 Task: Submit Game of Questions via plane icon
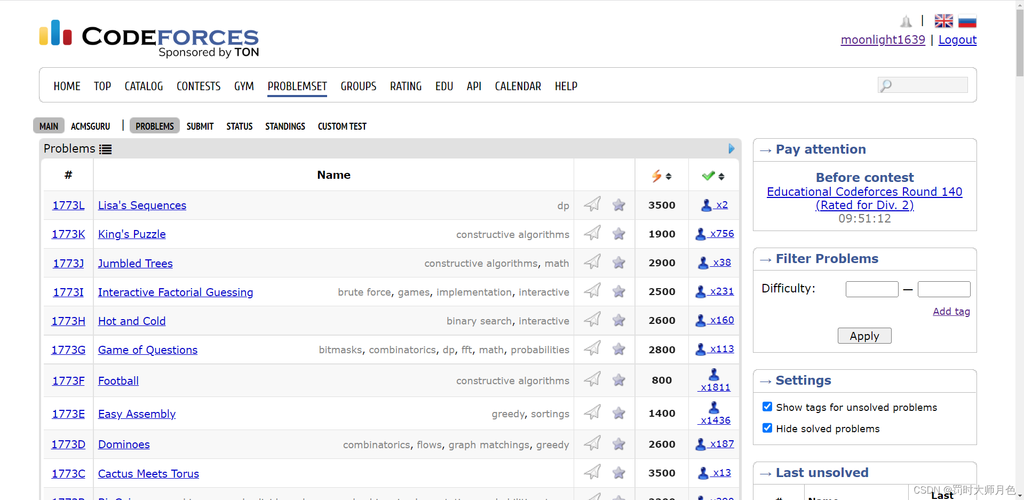[592, 348]
